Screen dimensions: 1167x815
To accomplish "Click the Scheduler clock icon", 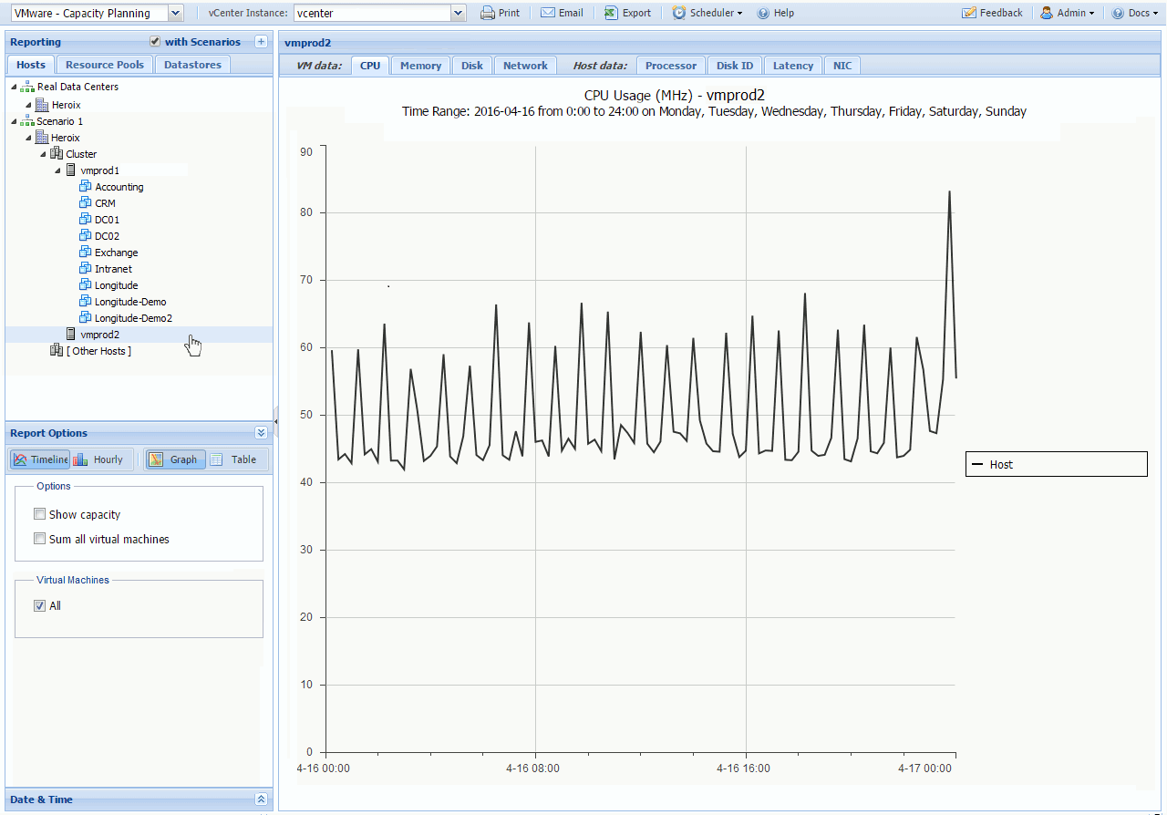I will [x=679, y=13].
